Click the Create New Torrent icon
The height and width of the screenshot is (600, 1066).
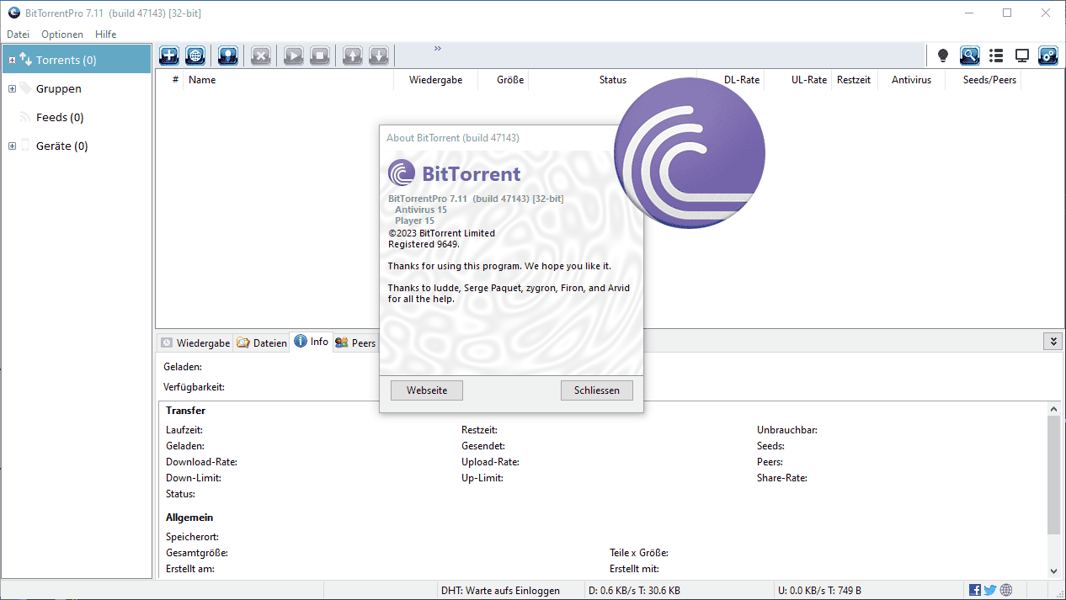point(228,56)
